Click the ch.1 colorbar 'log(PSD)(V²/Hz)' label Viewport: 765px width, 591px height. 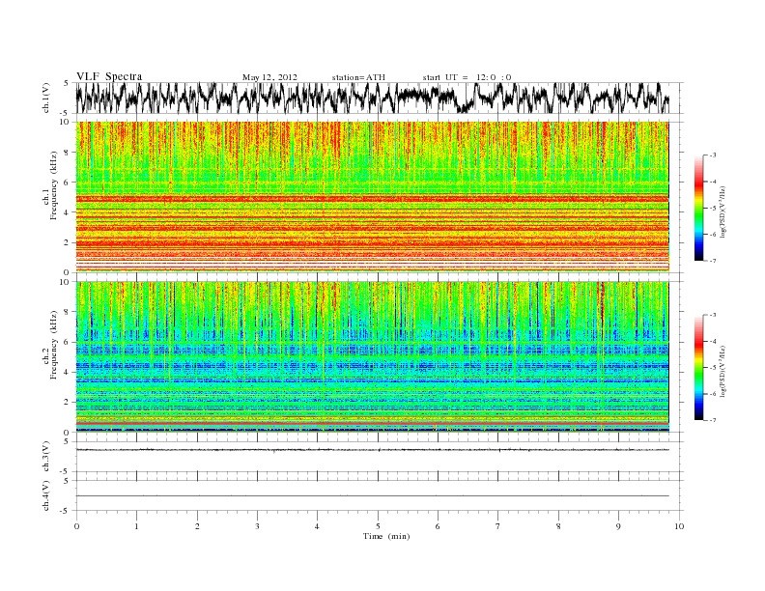[724, 212]
